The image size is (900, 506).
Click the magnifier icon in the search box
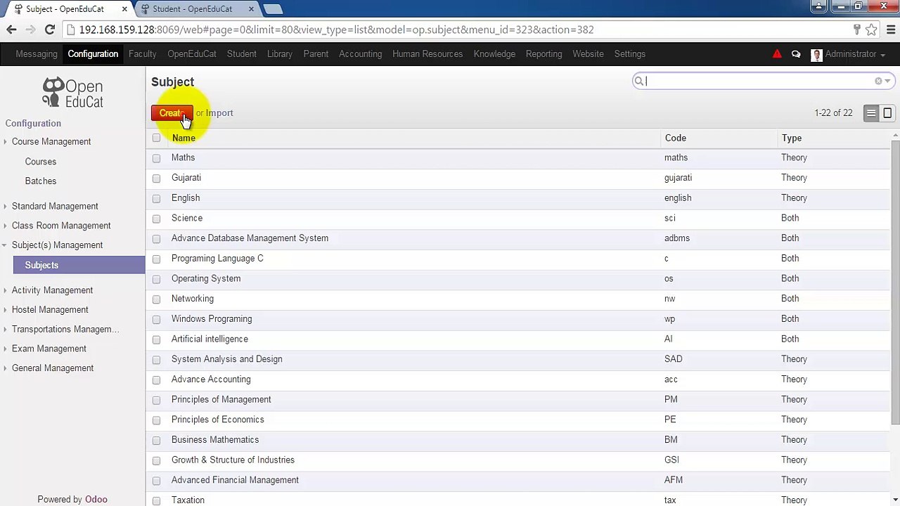[639, 81]
